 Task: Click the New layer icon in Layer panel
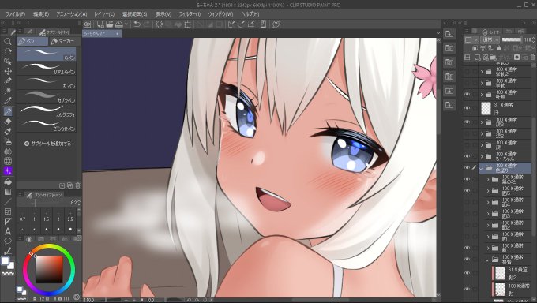(477, 58)
